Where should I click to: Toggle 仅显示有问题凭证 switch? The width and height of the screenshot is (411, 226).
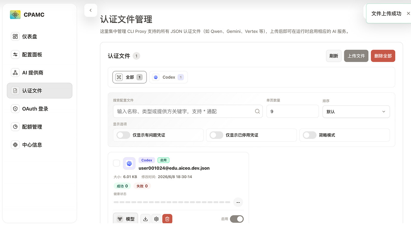click(123, 135)
